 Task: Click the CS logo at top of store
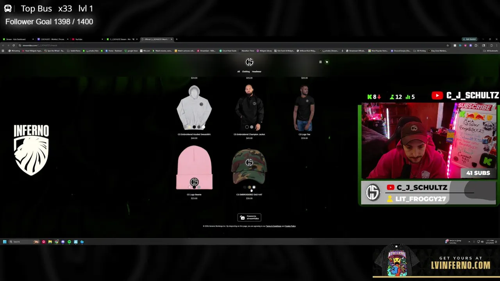[249, 62]
